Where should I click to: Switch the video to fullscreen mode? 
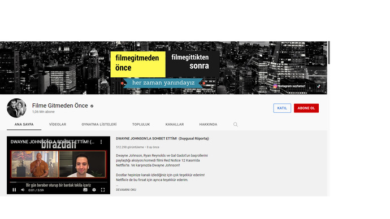(103, 190)
